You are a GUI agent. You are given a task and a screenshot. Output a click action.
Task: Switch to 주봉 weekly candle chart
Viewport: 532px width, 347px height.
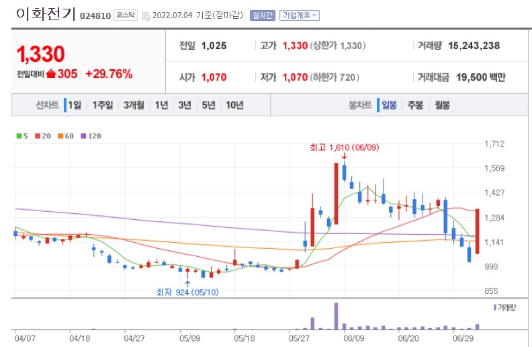click(415, 105)
